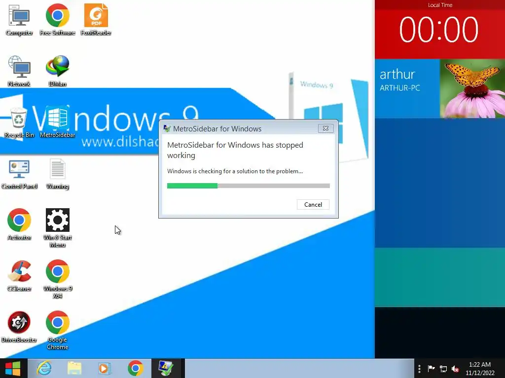
Task: Open the media player taskbar icon
Action: point(105,368)
